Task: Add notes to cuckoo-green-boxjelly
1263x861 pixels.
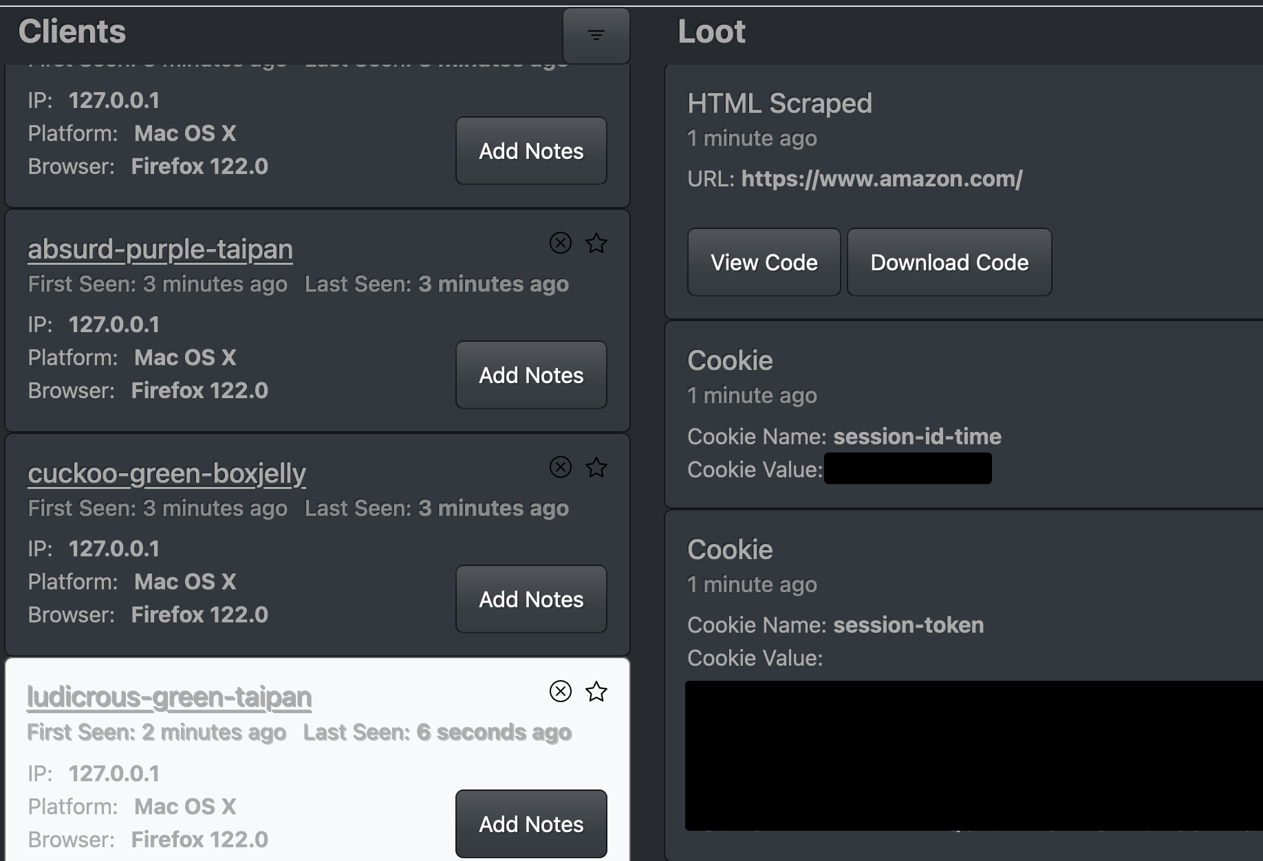Action: click(x=531, y=600)
